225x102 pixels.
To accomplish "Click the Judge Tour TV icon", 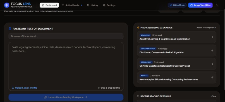I will [x=192, y=5].
